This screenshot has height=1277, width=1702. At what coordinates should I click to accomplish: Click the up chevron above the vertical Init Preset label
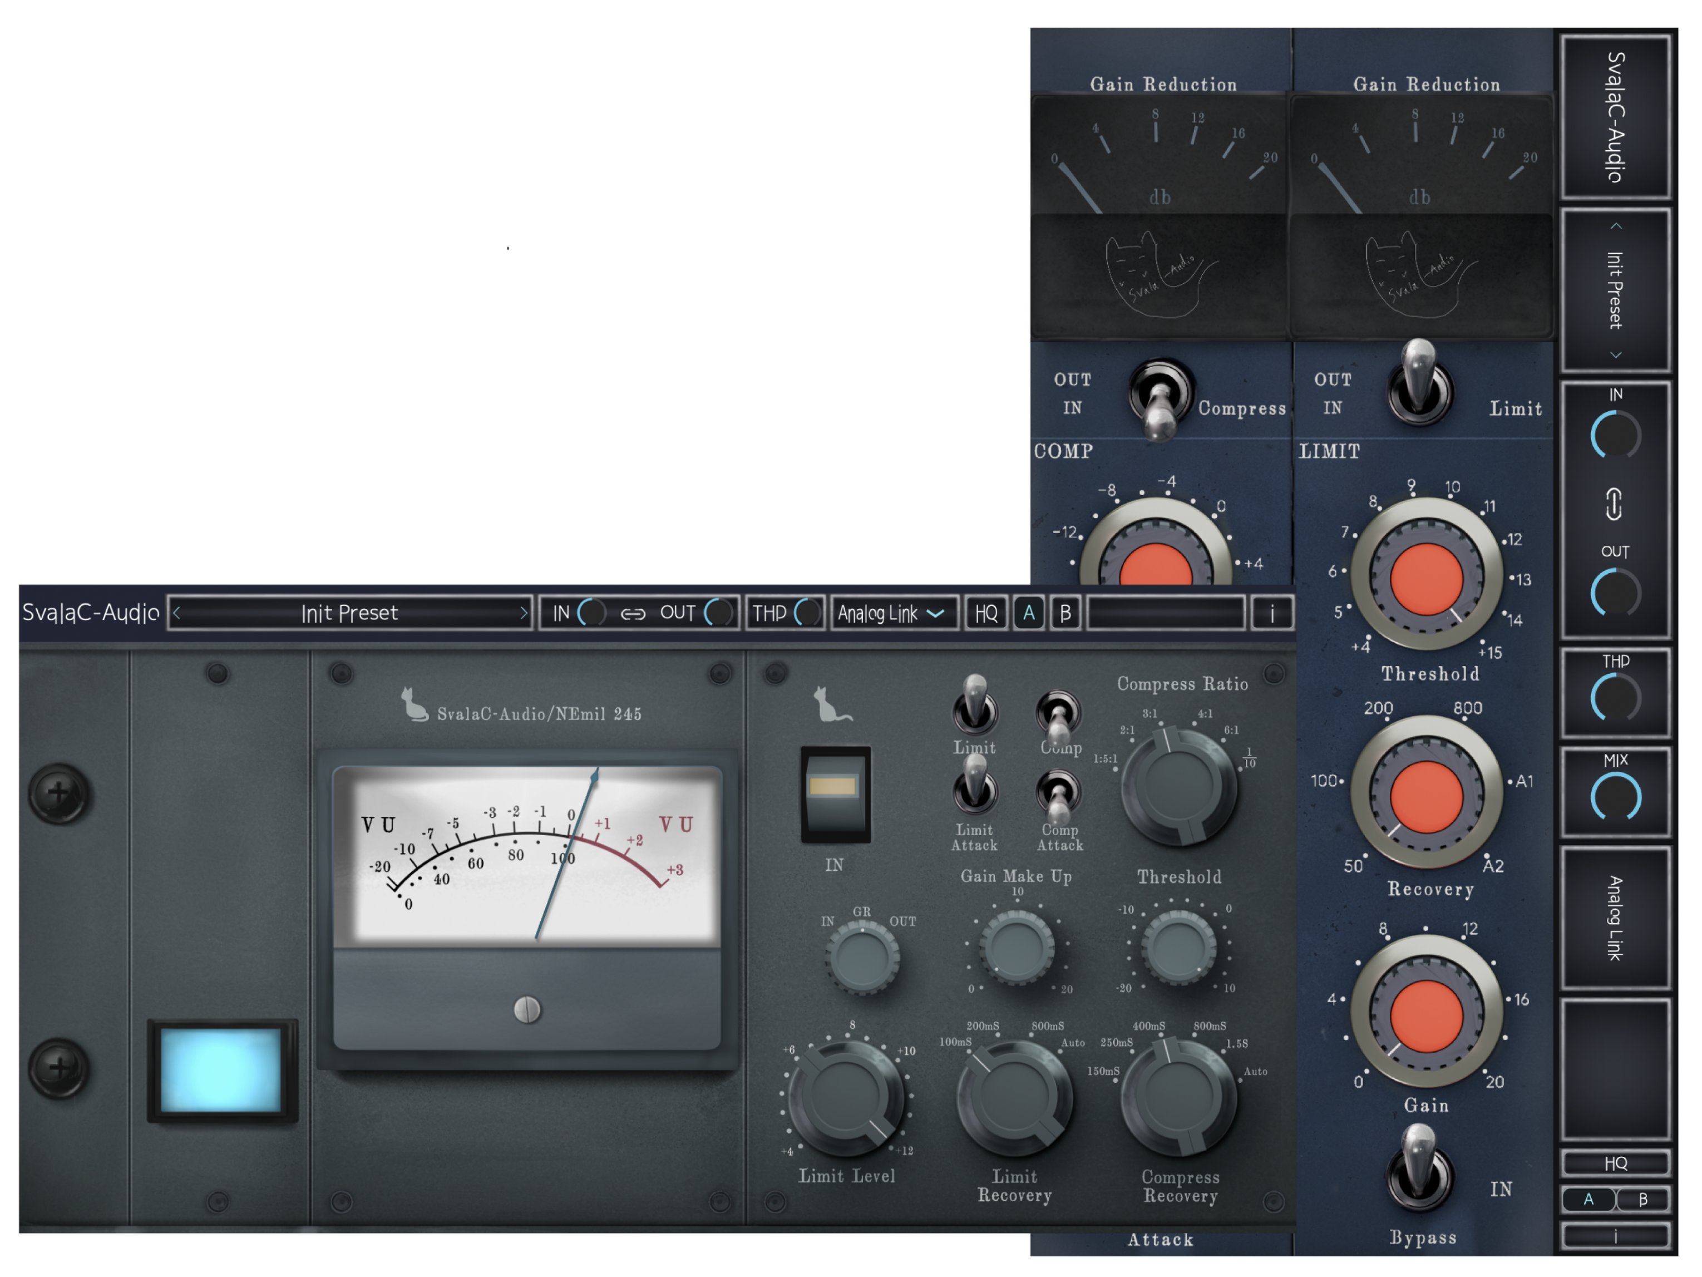[x=1615, y=226]
